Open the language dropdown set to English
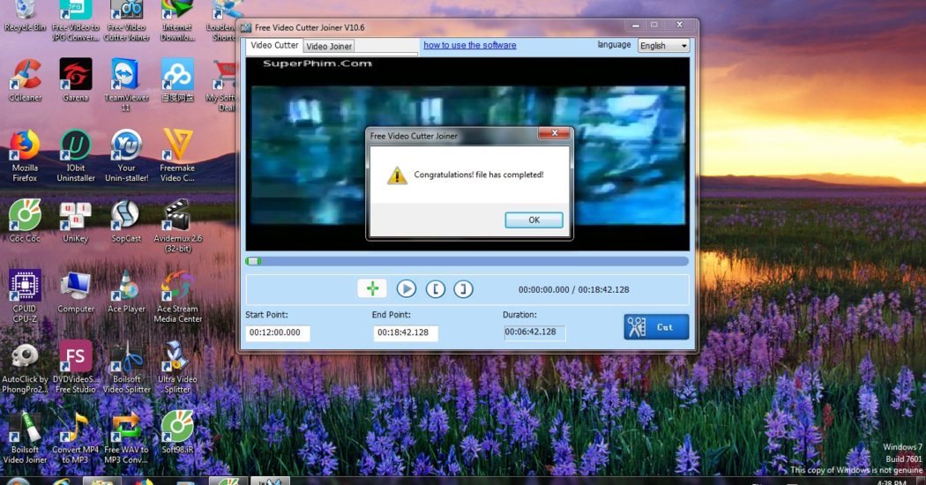The width and height of the screenshot is (926, 485). click(x=664, y=46)
